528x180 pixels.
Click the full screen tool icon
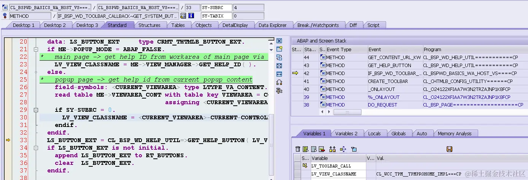coord(279,66)
